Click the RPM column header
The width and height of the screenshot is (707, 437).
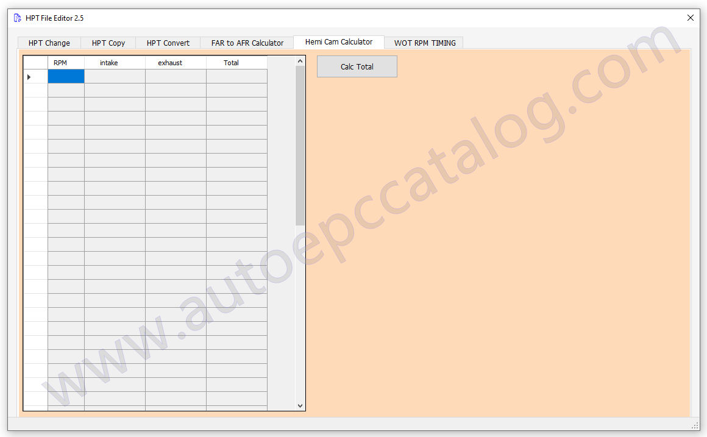tap(60, 63)
